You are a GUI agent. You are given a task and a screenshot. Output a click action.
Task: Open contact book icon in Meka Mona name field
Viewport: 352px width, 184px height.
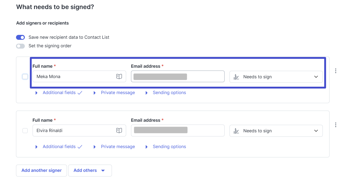(x=119, y=76)
